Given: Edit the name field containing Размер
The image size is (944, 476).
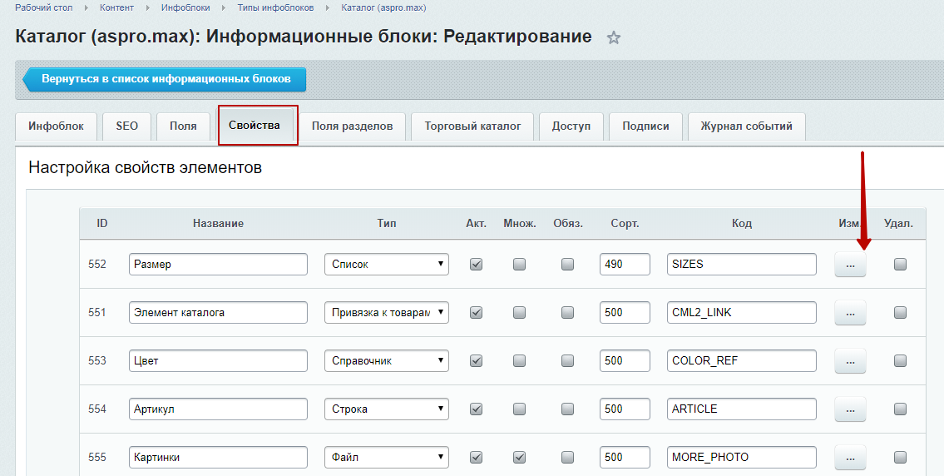Looking at the screenshot, I should (x=218, y=264).
